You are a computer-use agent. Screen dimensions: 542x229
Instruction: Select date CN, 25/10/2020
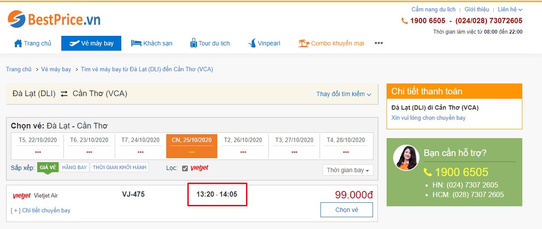point(192,146)
